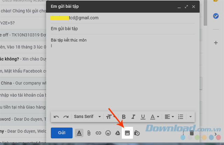Toggle confidential mode lock-clock icon
The width and height of the screenshot is (224, 145).
pos(137,133)
